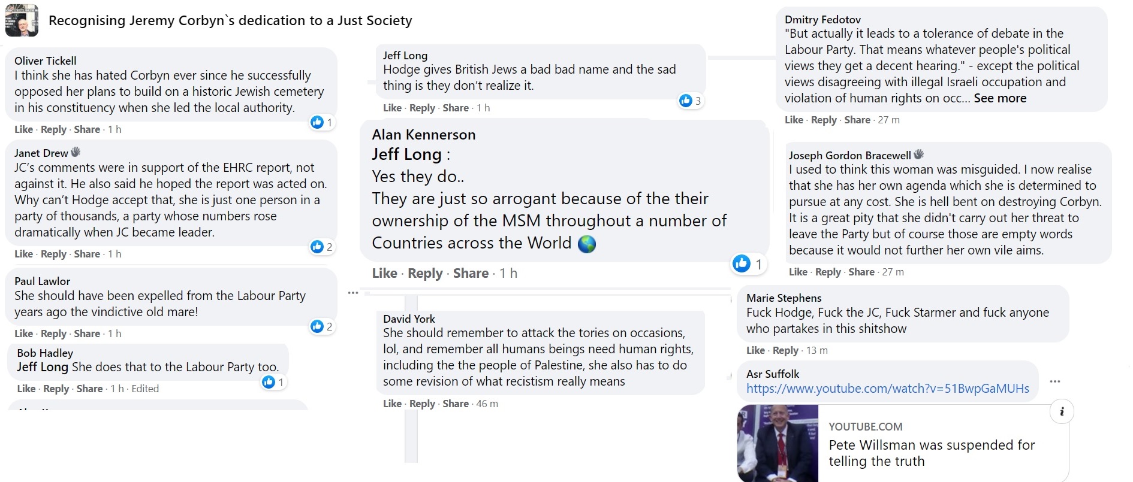Screen dimensions: 1133x482
Task: Share Joseph Gordon Bracewell's comment
Action: [x=861, y=272]
